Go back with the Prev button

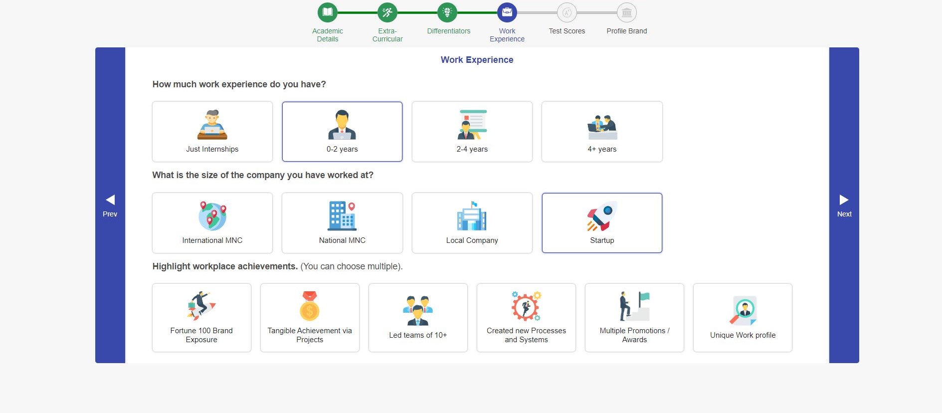(110, 206)
